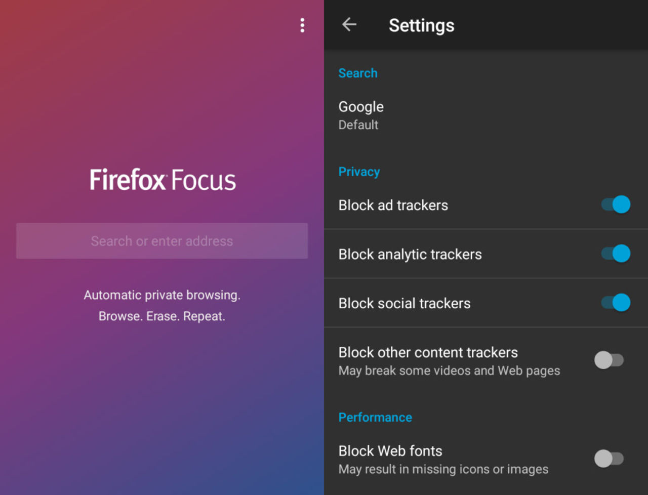Click the Privacy section header
Screen dimensions: 648x495
(x=359, y=172)
